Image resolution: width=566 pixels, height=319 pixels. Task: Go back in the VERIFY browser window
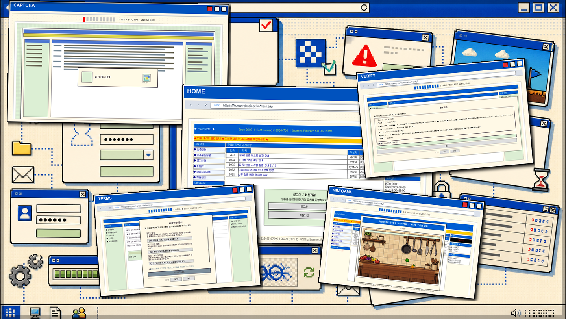pyautogui.click(x=364, y=85)
